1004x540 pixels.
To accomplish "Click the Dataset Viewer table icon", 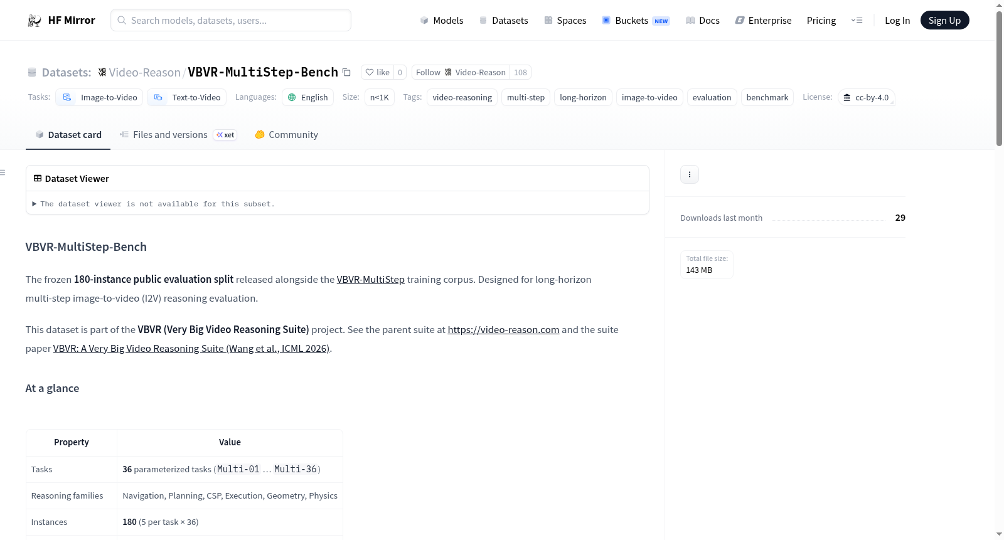I will (x=38, y=179).
